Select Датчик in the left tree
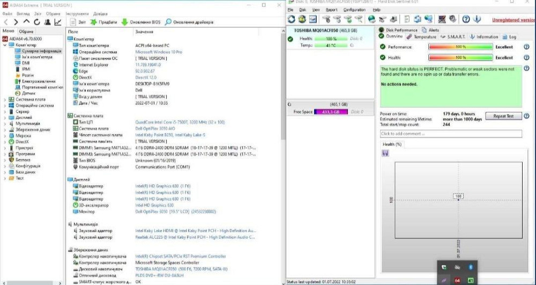536x285 pixels. pyautogui.click(x=28, y=93)
